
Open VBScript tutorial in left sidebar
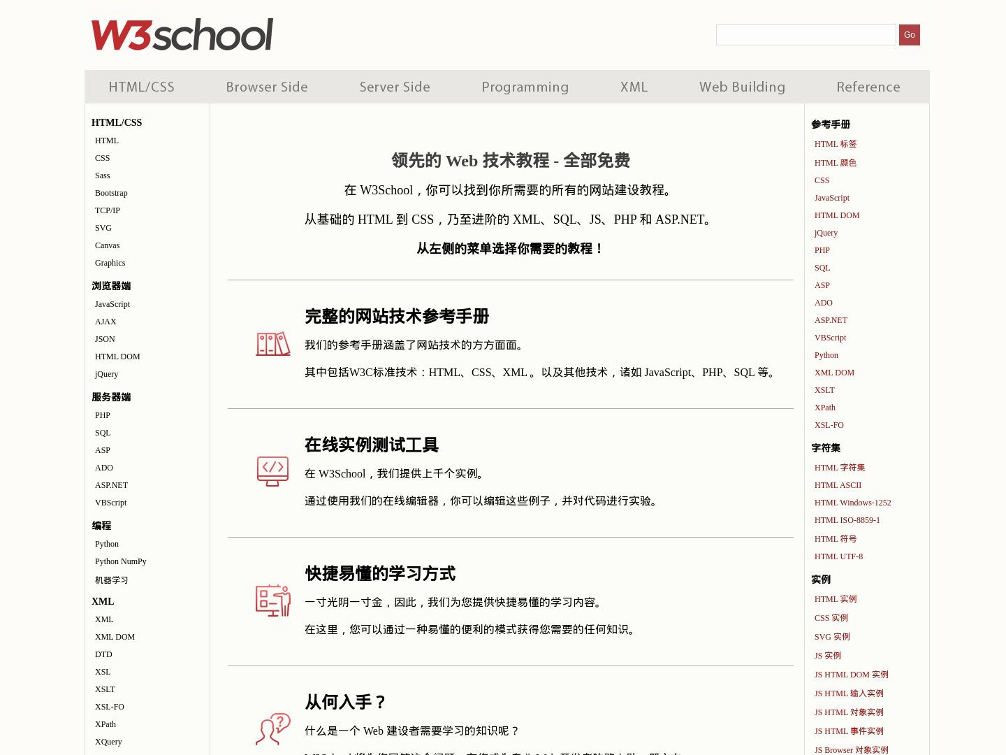111,503
